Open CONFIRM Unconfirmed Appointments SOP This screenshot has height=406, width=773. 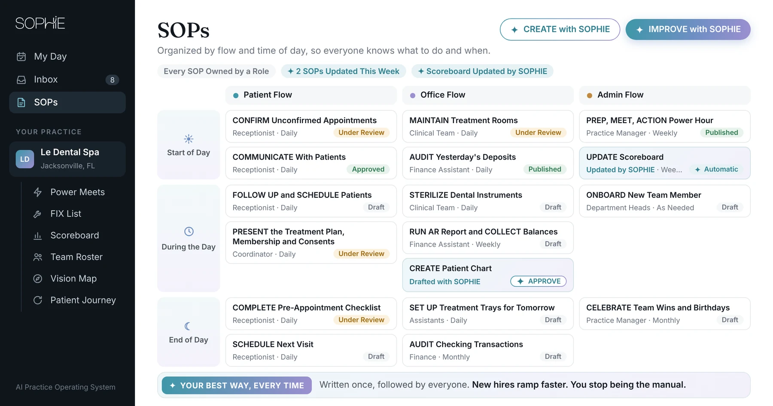311,127
